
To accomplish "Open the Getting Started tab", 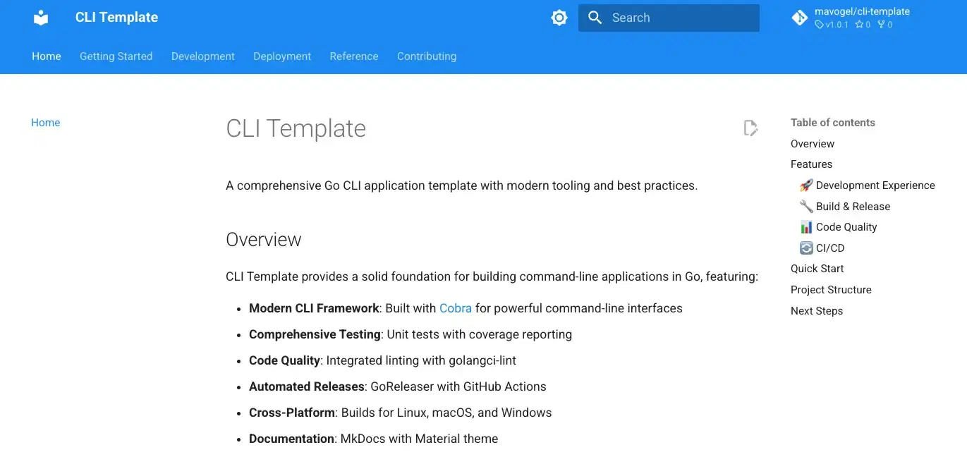I will pyautogui.click(x=116, y=56).
